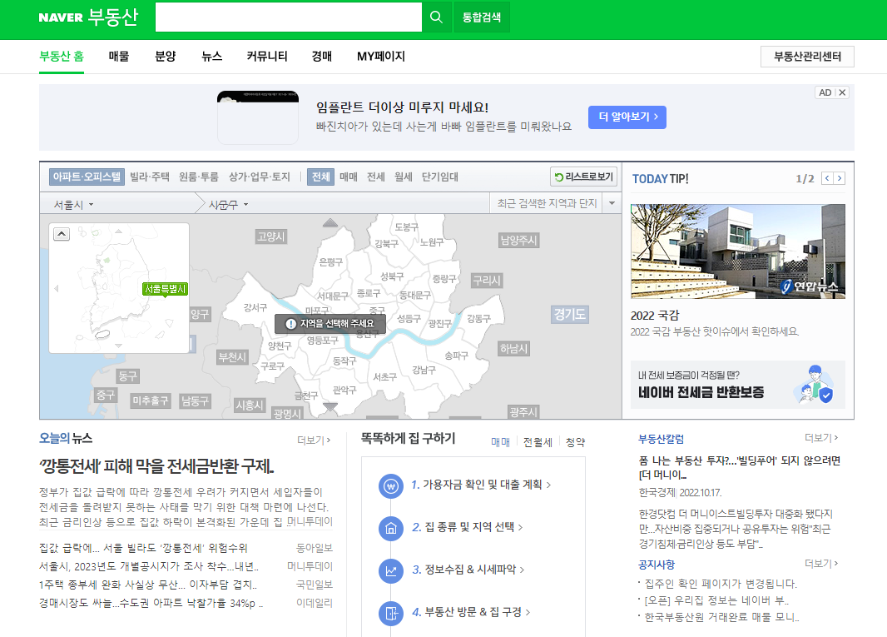Viewport: 887px width, 637px height.
Task: Close the implant ad banner with X
Action: (x=842, y=92)
